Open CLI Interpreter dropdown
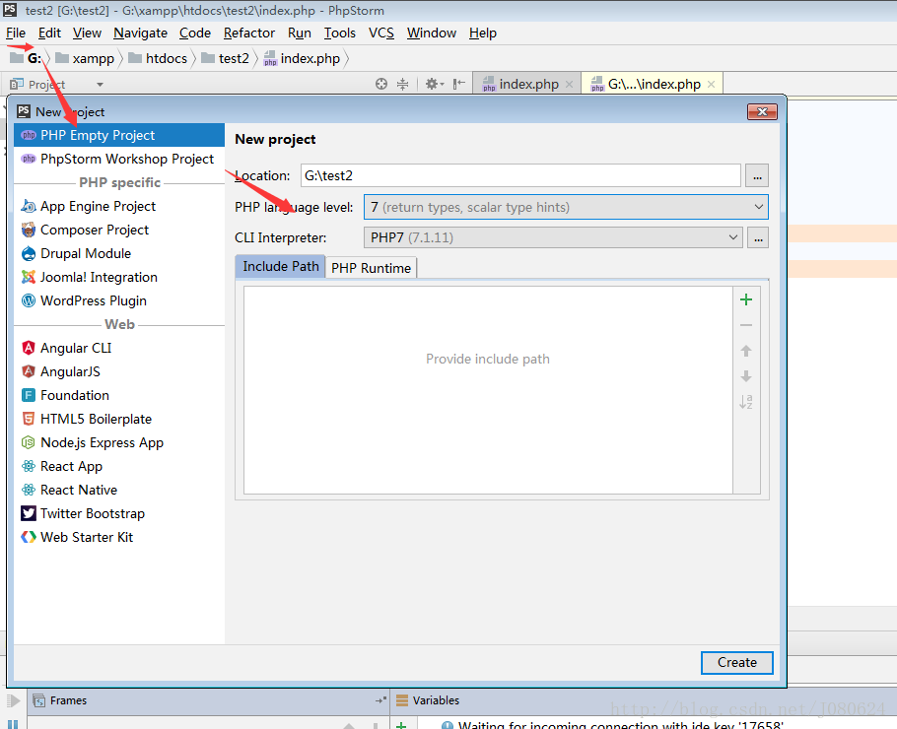897x729 pixels. click(553, 237)
